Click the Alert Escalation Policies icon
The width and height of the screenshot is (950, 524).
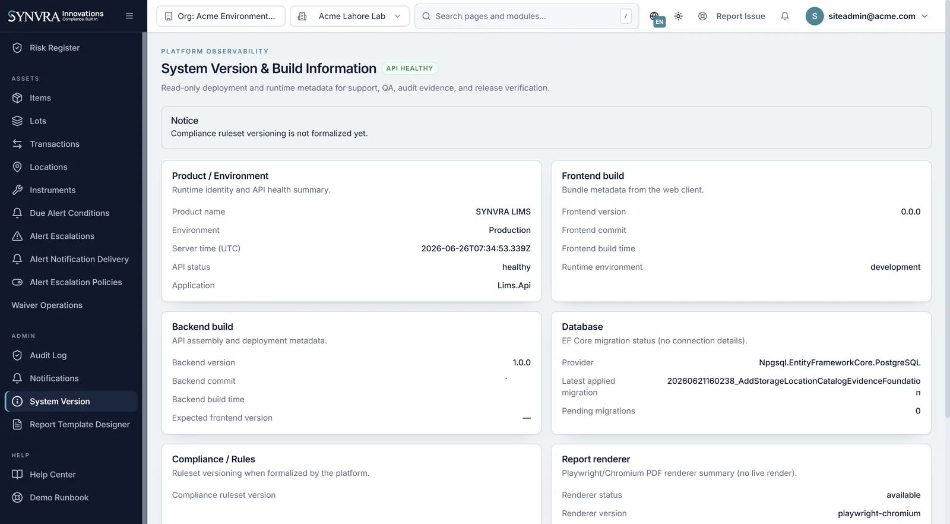coord(17,282)
